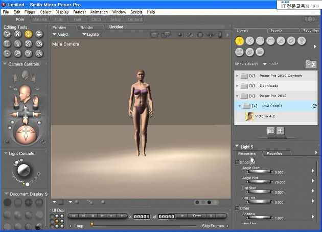The width and height of the screenshot is (322, 232).
Task: Select the face camera head control
Action: [x=26, y=75]
